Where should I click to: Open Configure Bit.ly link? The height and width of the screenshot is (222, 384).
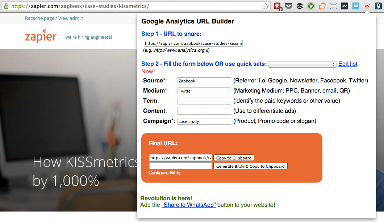pyautogui.click(x=164, y=172)
